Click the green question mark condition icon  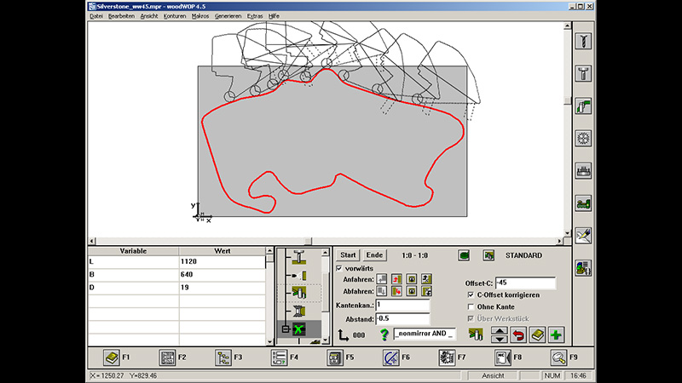click(x=383, y=334)
